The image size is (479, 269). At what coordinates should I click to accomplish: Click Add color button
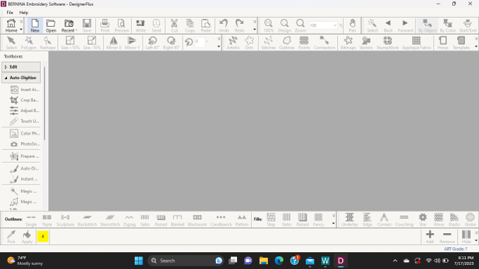coord(430,237)
